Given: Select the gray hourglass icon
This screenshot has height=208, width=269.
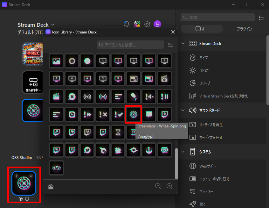Looking at the screenshot, I should point(118,132).
